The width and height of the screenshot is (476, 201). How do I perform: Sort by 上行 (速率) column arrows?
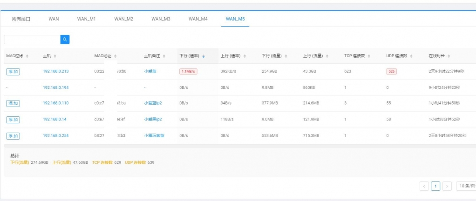point(245,56)
